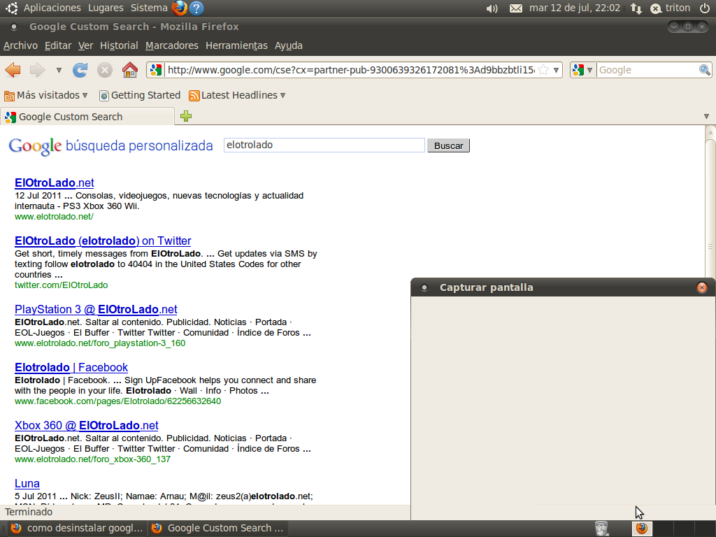Go to the home page icon

tap(129, 70)
